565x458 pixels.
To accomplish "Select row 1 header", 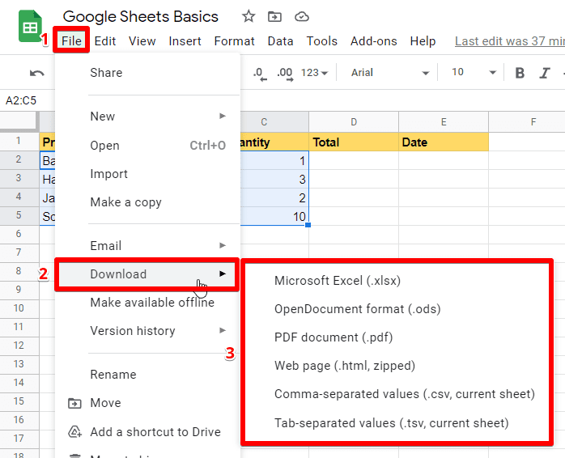I will (x=19, y=141).
